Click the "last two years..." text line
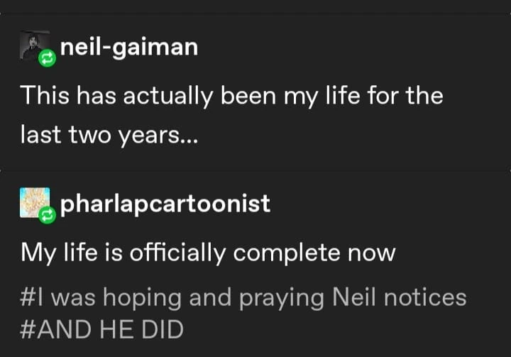The height and width of the screenshot is (357, 511). click(109, 135)
